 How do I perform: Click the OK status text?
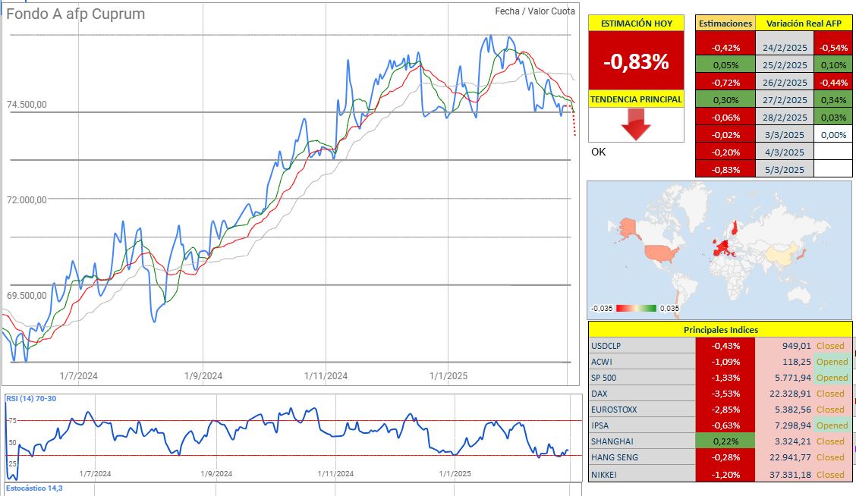(598, 152)
